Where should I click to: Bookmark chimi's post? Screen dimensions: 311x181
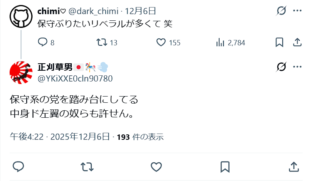pos(279,42)
